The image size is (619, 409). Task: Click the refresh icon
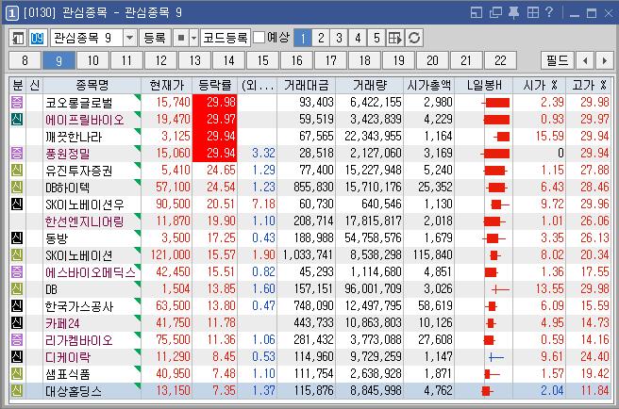click(x=414, y=39)
